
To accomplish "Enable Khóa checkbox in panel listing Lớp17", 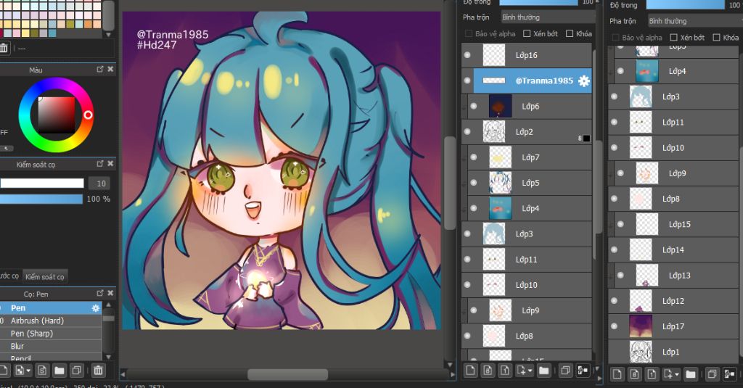I will coord(716,38).
